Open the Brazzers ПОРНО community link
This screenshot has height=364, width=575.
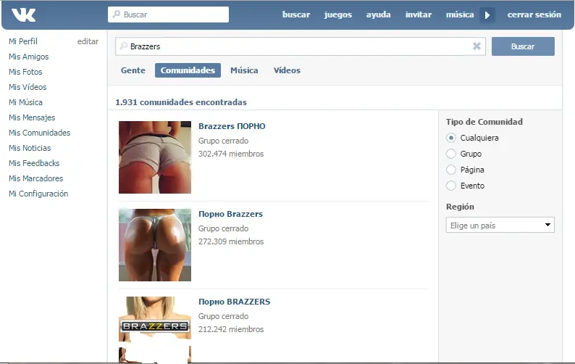pos(232,126)
